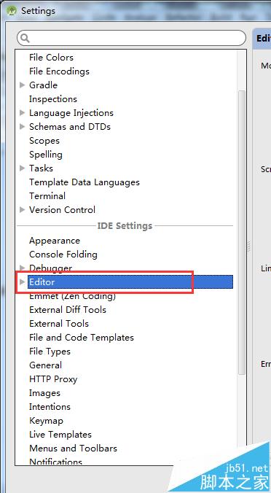This screenshot has width=271, height=493.
Task: Expand the Schemas and DTDs node
Action: 22,126
